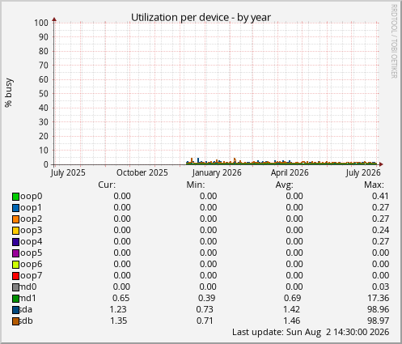
Task: Click the sda min value 0.73
Action: 205,309
